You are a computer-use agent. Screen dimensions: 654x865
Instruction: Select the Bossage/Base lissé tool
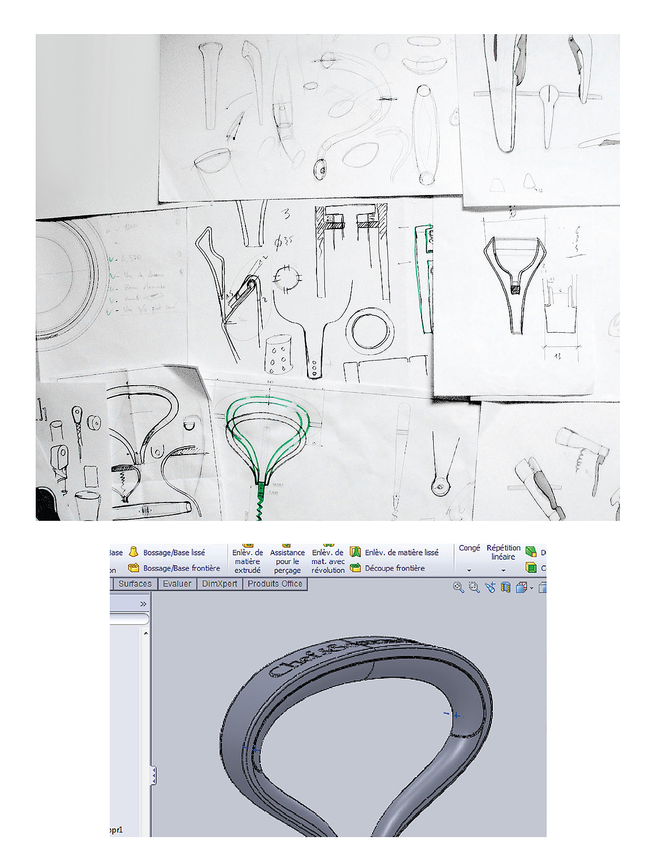pos(167,552)
